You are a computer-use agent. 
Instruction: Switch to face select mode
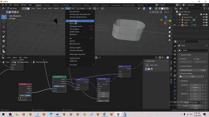click(x=28, y=8)
